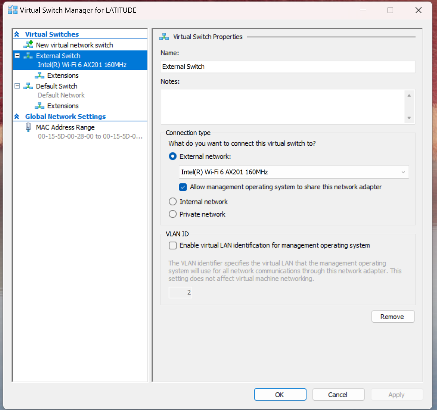
Task: Apply changes with the OK button
Action: pyautogui.click(x=280, y=394)
